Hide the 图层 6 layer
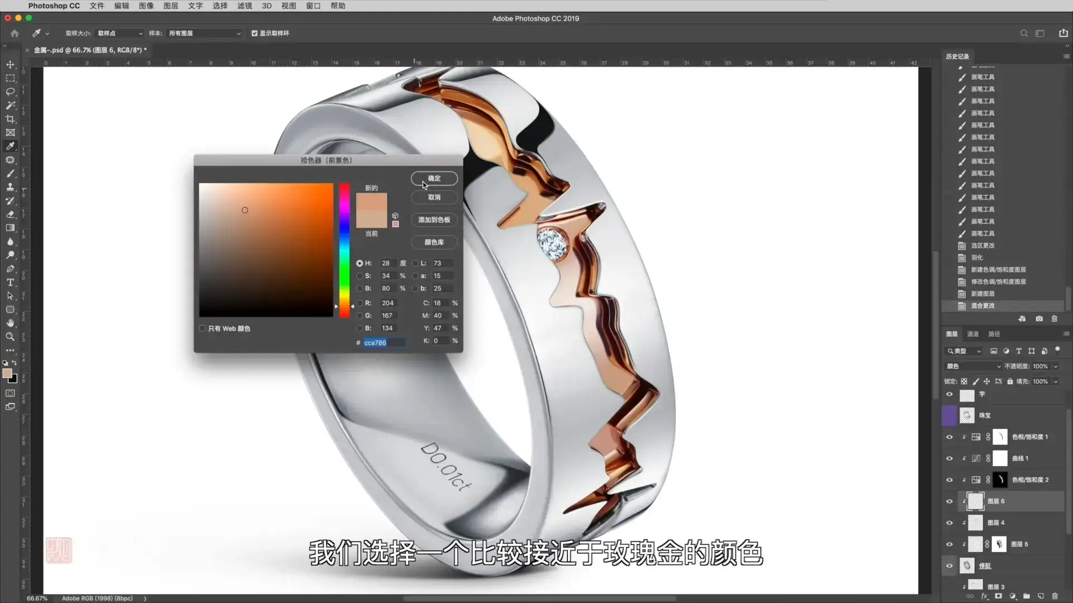 click(949, 501)
